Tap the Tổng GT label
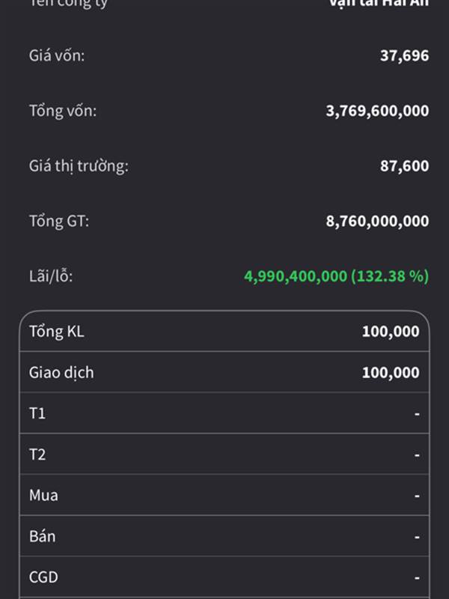449x599 pixels. pyautogui.click(x=59, y=221)
